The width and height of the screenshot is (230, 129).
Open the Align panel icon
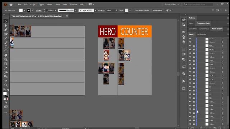pyautogui.click(x=184, y=81)
